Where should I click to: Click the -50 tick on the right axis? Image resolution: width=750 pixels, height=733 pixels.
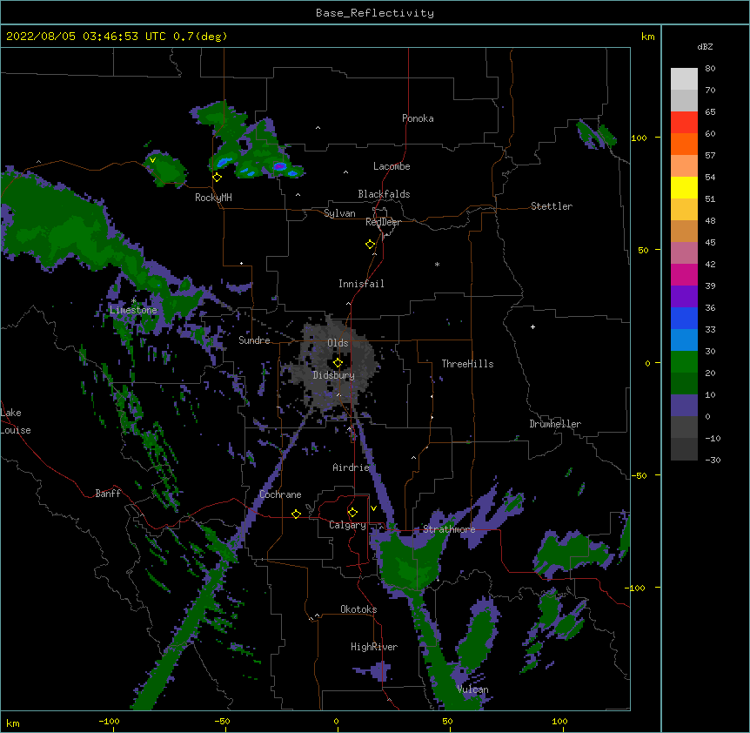(639, 475)
